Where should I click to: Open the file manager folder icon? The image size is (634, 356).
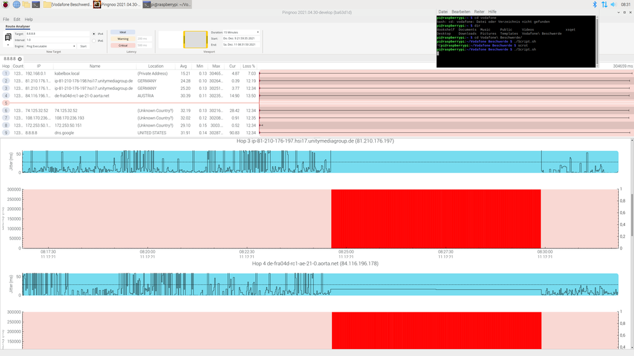click(26, 4)
